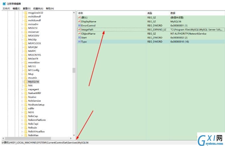Select the MsSecFlt key

point(33,59)
